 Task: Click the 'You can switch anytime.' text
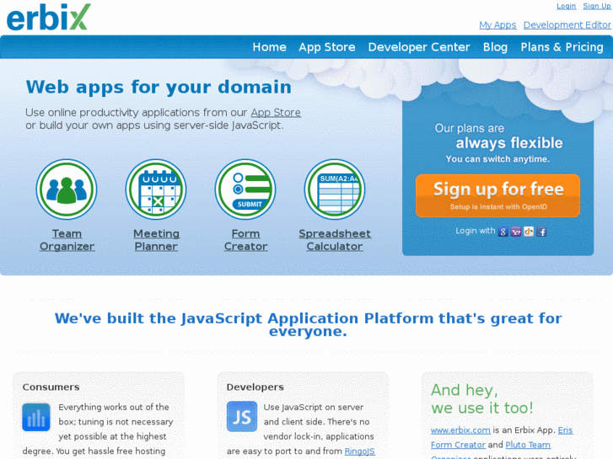(497, 159)
